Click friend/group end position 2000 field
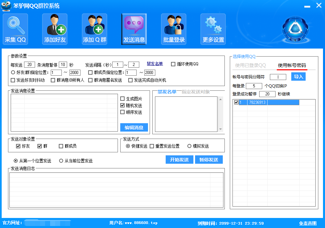This screenshot has width=325, height=228. (x=75, y=73)
